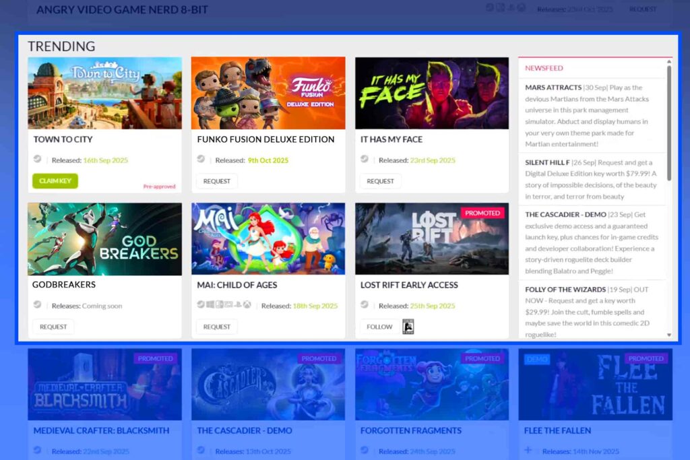Click the DEMO badge on Flee the Fallen
690x460 pixels.
(x=537, y=359)
